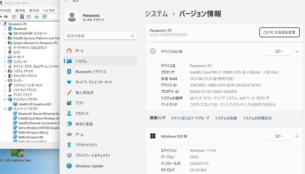This screenshot has width=305, height=174.
Task: Select Intel(R) Dual Band Wireless adapter
Action: coord(39,118)
